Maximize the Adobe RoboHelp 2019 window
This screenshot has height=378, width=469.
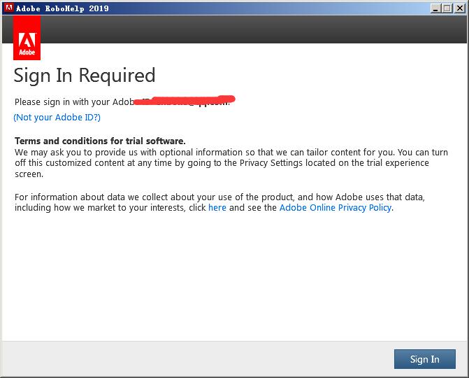pyautogui.click(x=447, y=8)
